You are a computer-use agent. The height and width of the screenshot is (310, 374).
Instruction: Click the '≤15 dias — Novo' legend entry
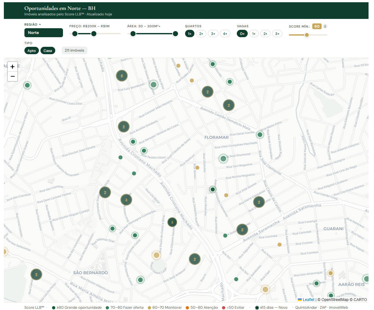point(271,308)
